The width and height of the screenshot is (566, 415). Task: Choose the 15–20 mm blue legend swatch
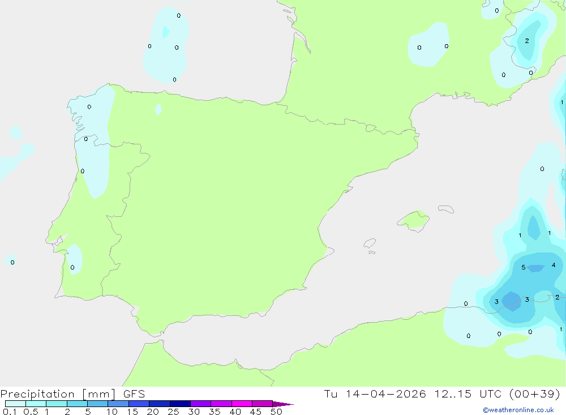point(139,404)
